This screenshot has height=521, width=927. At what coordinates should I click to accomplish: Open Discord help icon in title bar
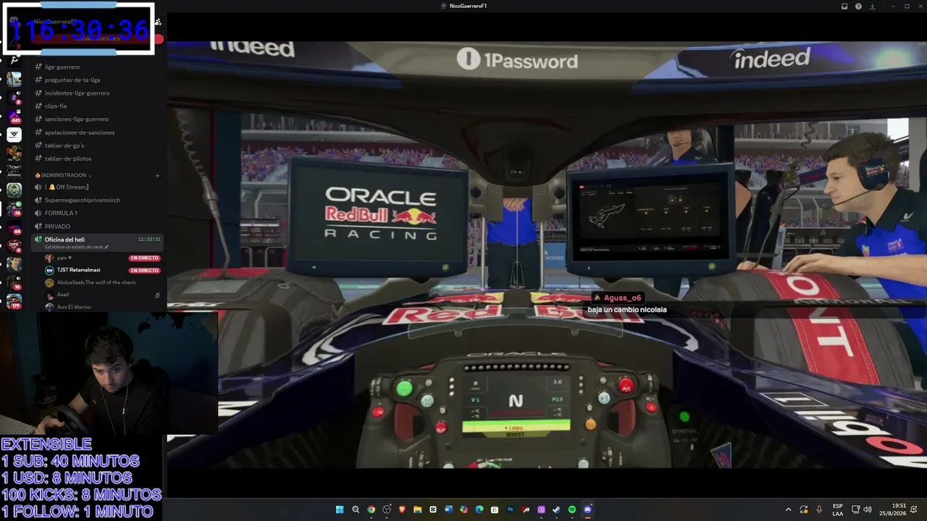click(x=858, y=6)
